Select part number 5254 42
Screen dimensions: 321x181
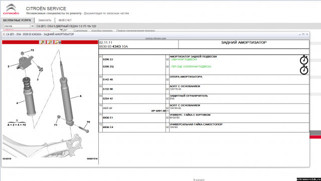tap(108, 98)
